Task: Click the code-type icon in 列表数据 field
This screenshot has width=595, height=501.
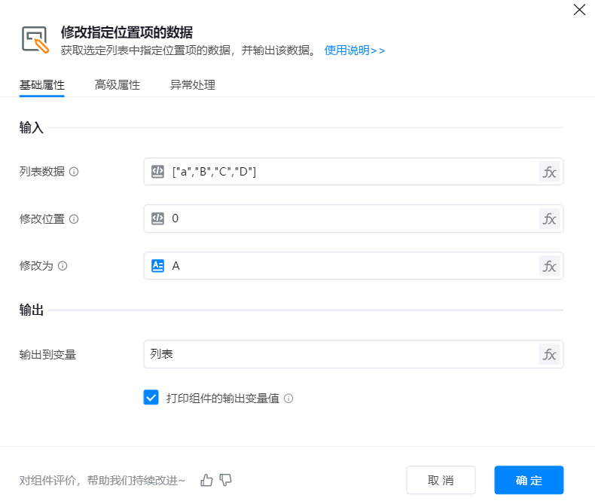Action: tap(157, 172)
